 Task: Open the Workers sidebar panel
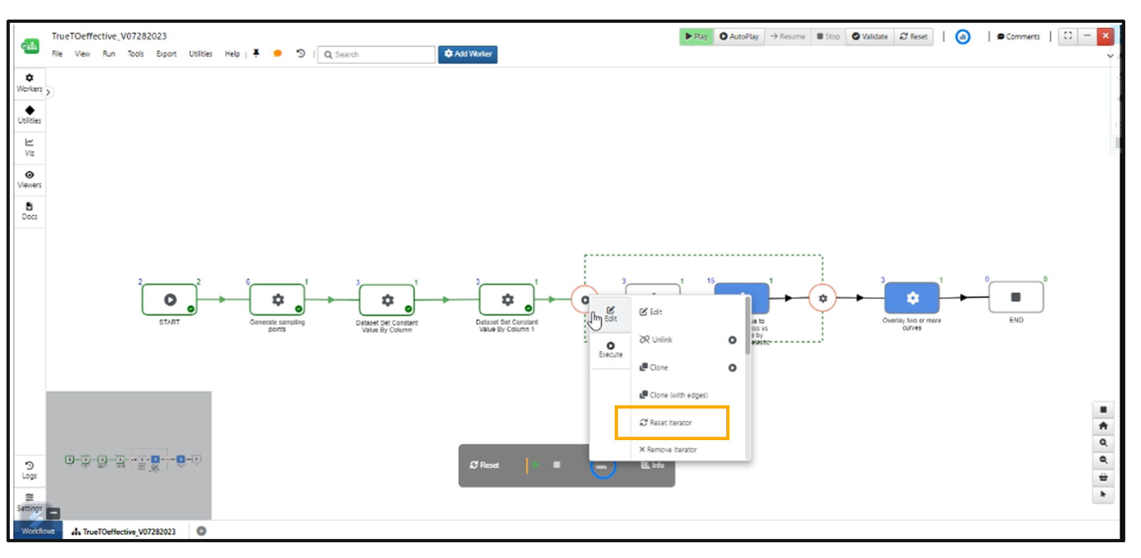click(x=29, y=83)
